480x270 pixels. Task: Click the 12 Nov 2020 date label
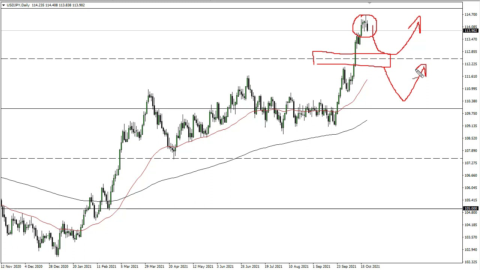pyautogui.click(x=11, y=267)
